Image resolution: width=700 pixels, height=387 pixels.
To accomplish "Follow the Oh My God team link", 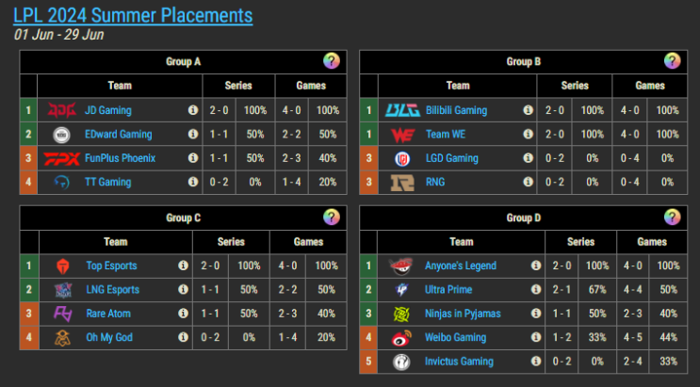I will [x=109, y=337].
